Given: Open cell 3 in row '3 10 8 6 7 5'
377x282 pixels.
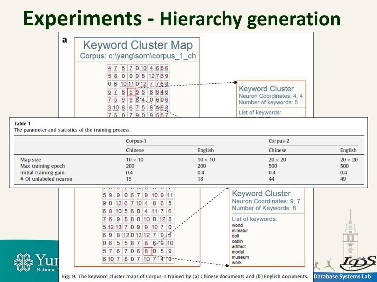Looking at the screenshot, I should [x=109, y=108].
